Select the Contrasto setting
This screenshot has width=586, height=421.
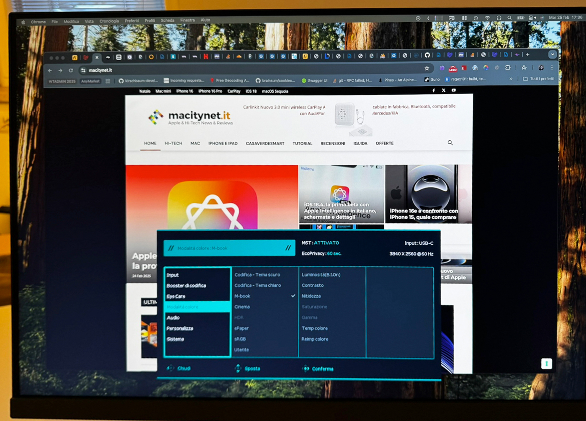313,286
